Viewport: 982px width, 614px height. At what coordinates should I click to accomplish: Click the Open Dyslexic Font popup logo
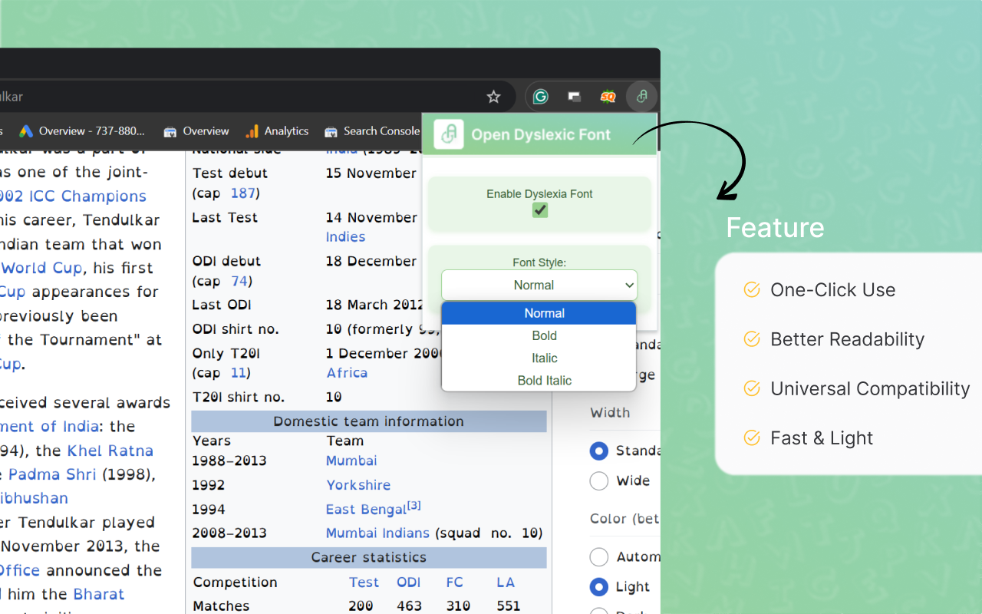click(449, 134)
